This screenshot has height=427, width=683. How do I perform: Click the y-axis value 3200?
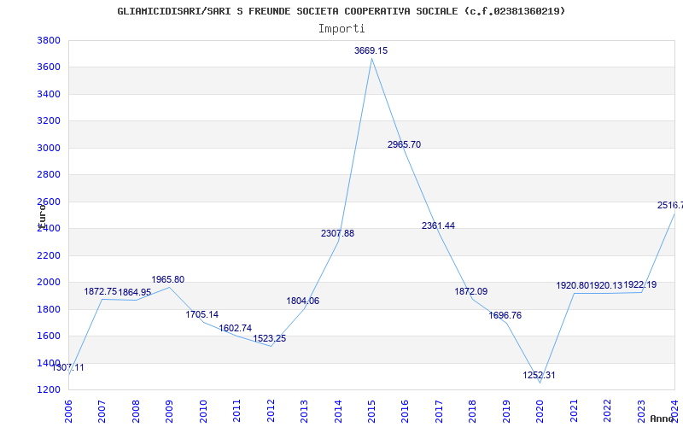49,121
